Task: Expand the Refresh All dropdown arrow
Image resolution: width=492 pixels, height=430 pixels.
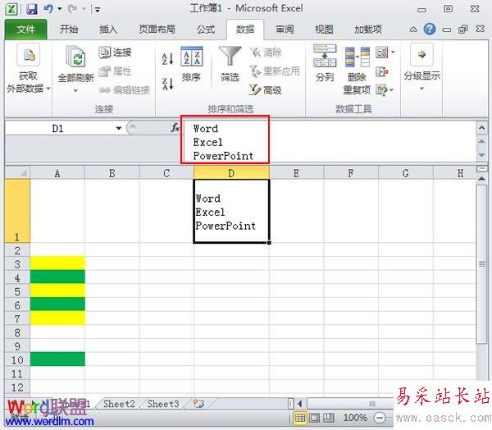Action: coord(75,91)
